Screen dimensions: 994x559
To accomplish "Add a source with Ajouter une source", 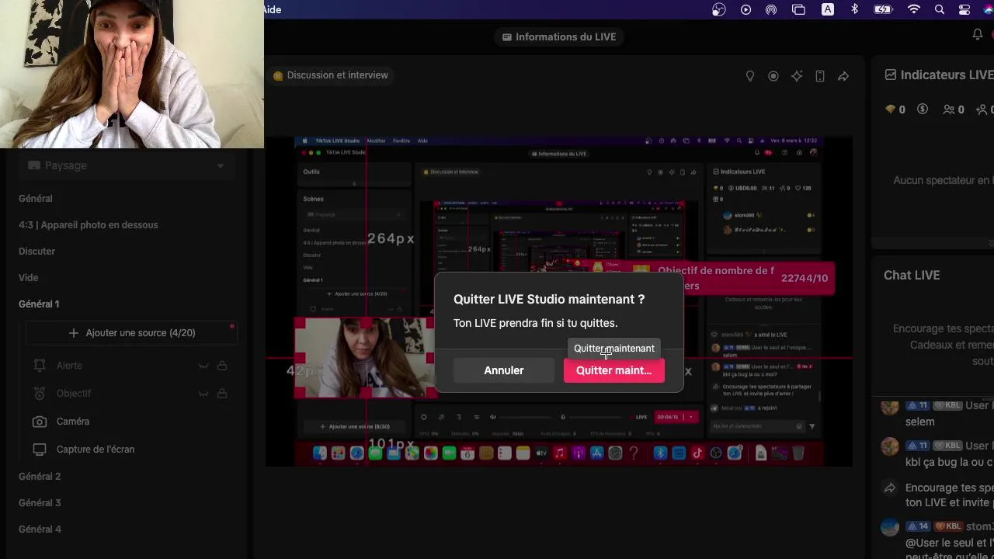I will pos(131,333).
